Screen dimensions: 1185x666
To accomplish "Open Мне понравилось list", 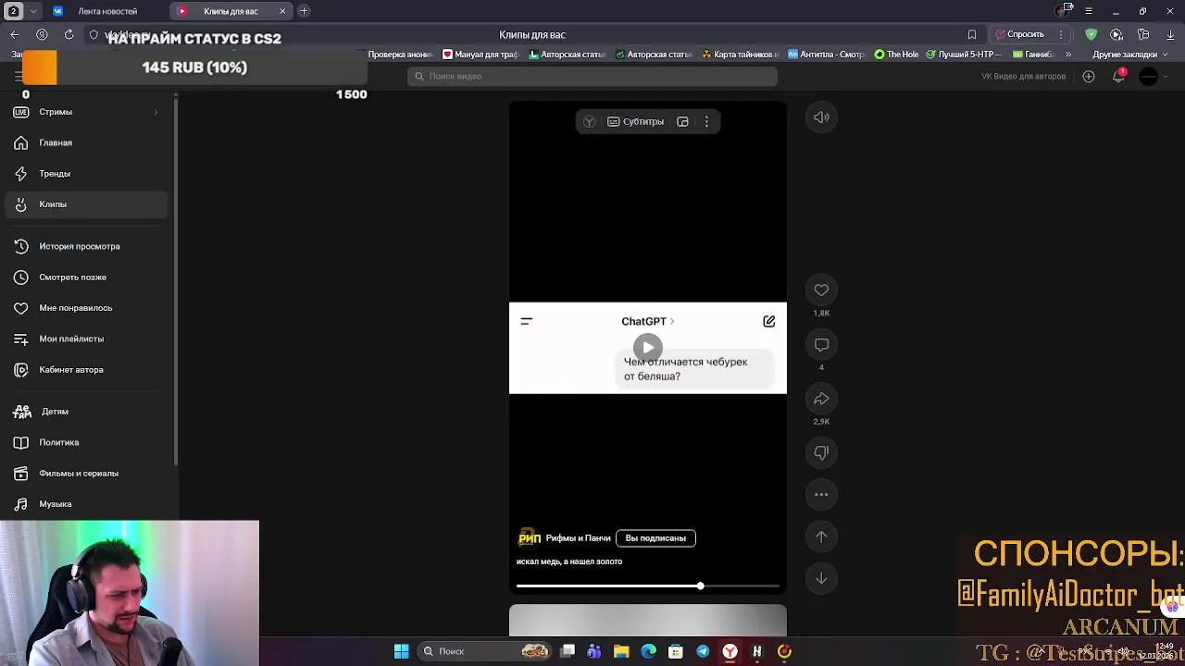I will [x=85, y=308].
